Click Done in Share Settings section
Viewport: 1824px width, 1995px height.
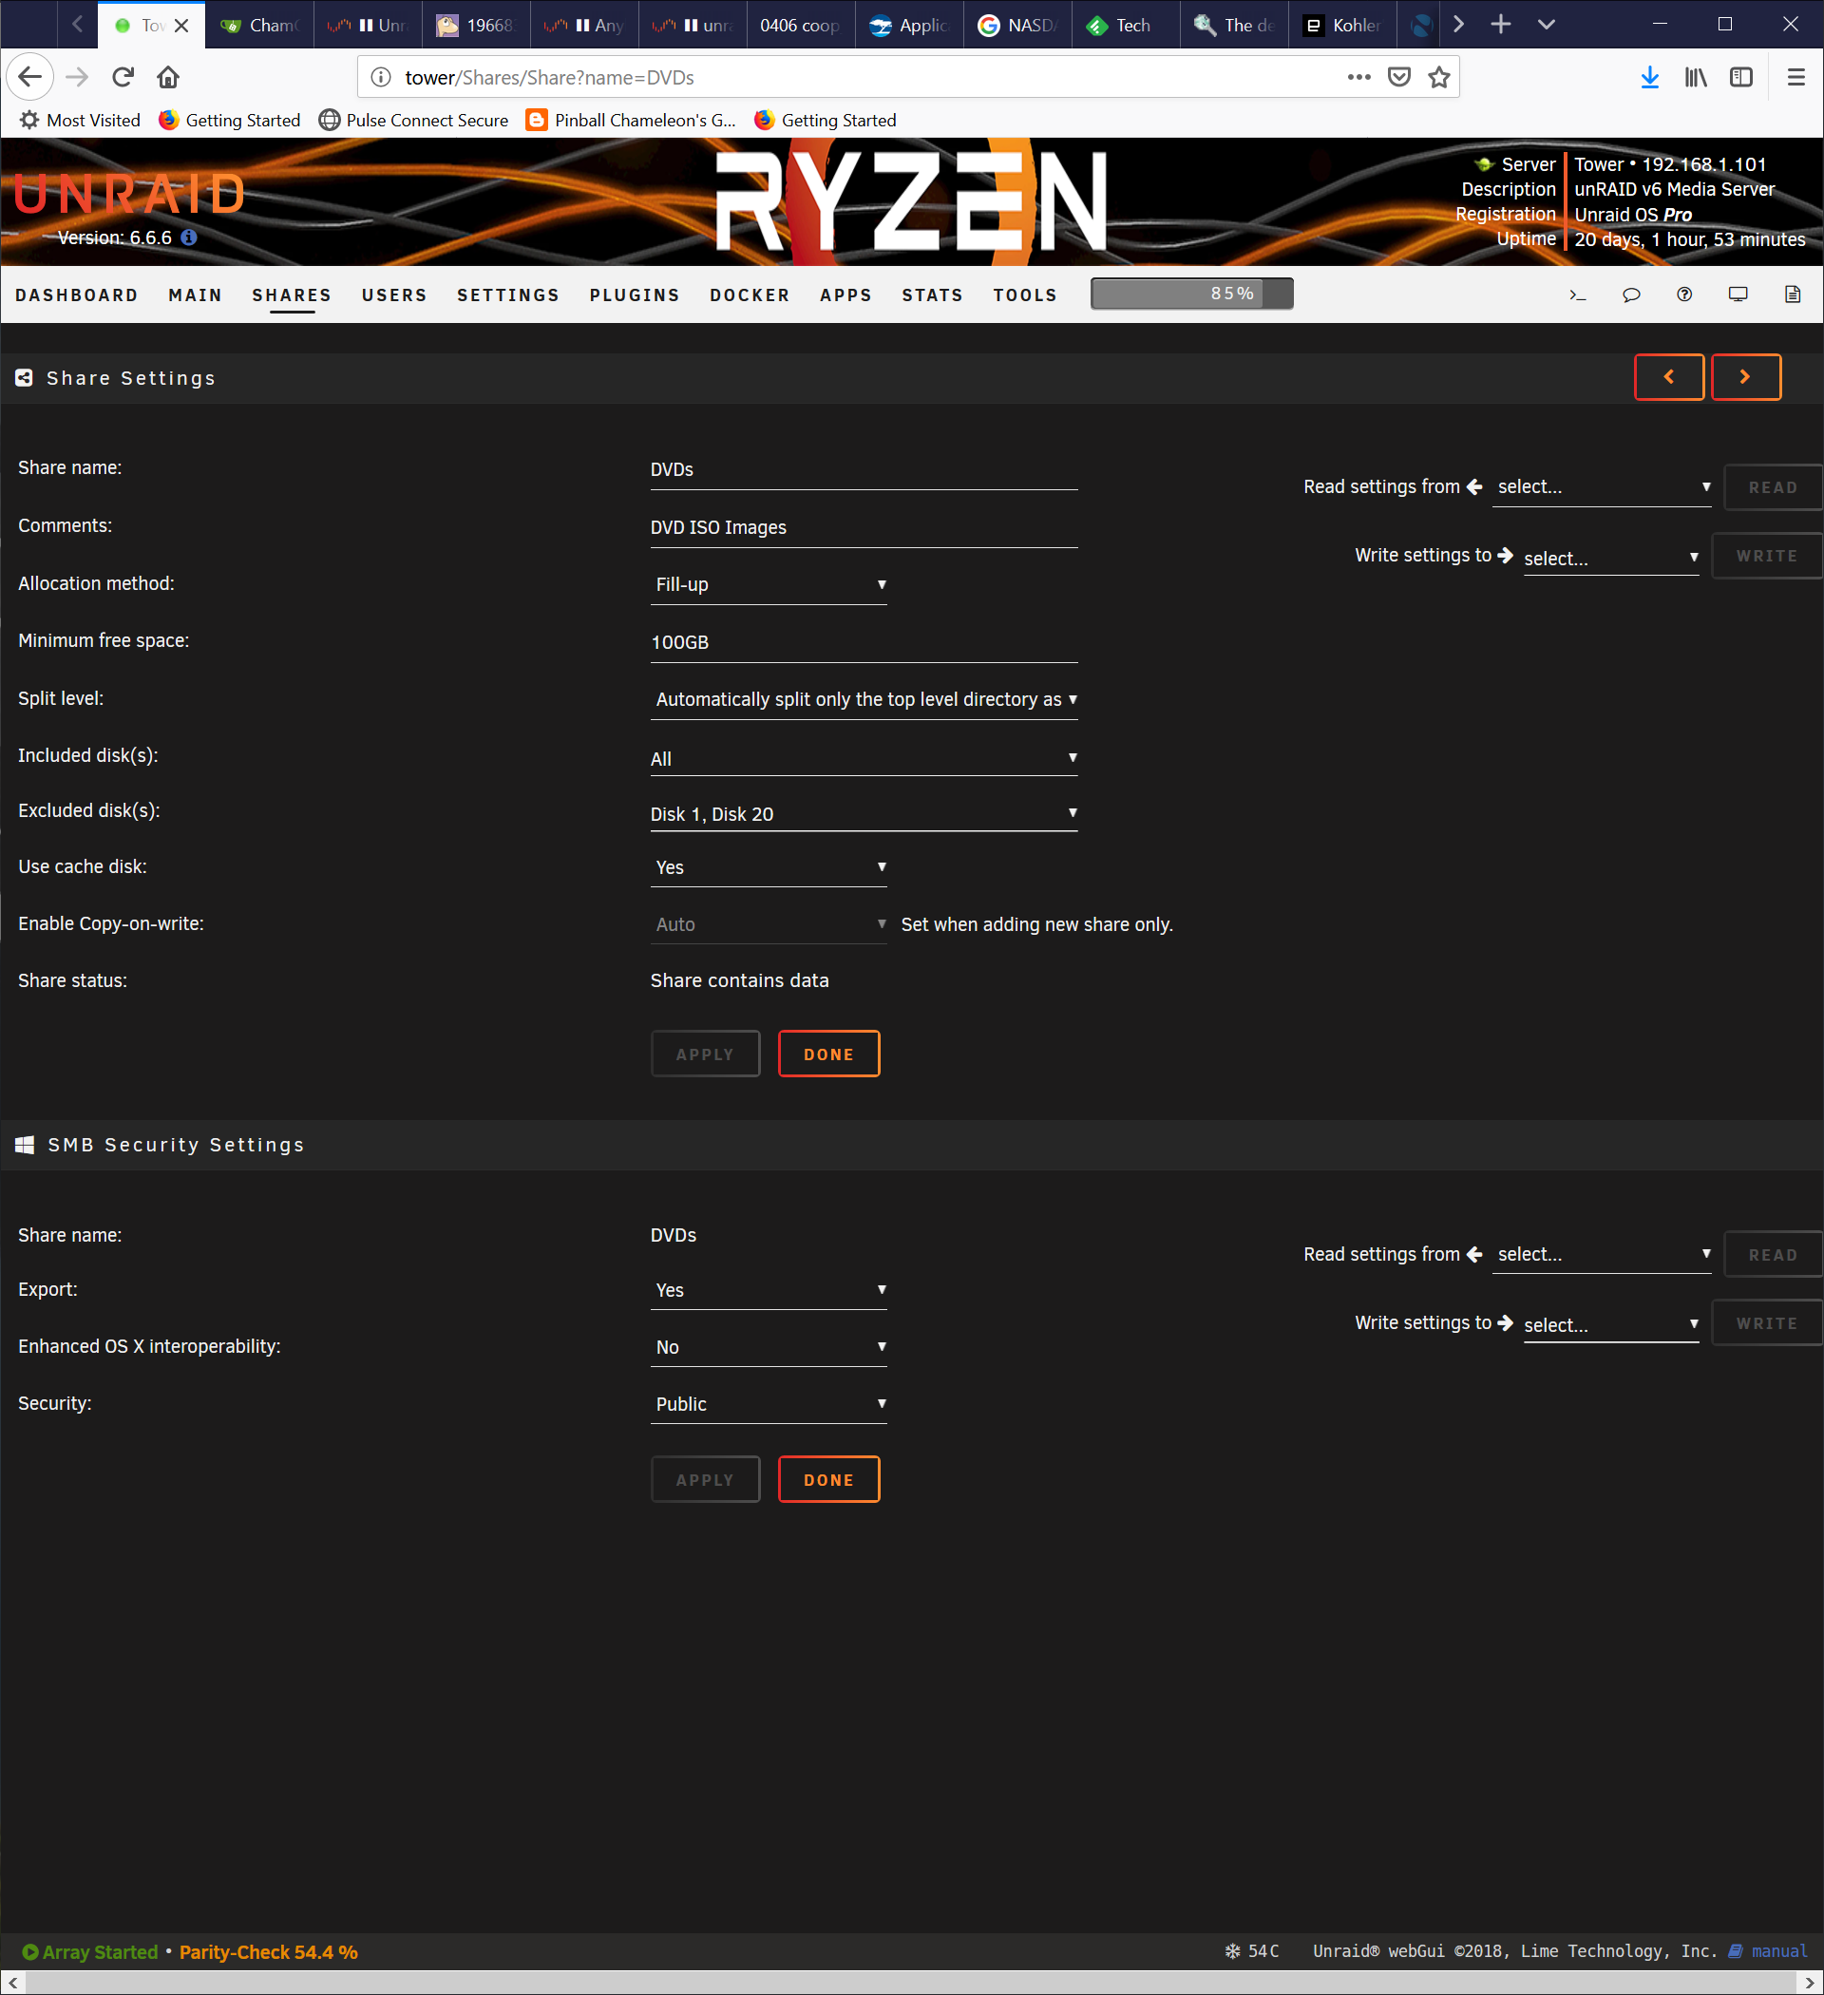(x=828, y=1054)
